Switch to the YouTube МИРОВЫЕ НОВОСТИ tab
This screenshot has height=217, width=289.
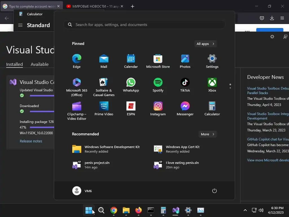(x=95, y=6)
